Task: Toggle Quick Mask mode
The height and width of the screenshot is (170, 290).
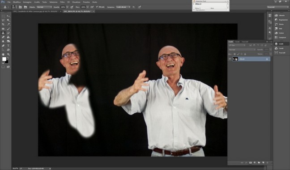Action: click(3, 67)
